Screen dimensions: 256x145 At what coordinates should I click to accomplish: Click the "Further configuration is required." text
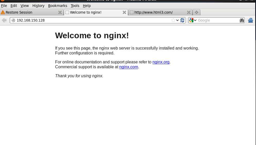point(85,53)
